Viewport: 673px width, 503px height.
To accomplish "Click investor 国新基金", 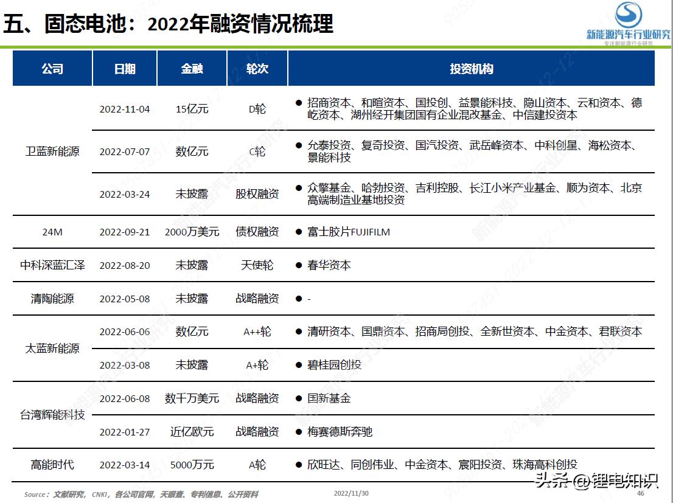I will coord(329,398).
